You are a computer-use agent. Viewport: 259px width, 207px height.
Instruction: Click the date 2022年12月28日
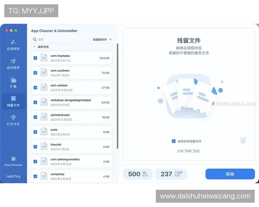click(61, 120)
